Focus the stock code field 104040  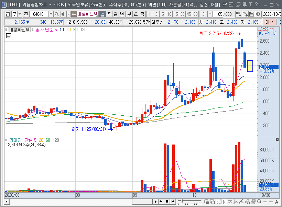[39, 14]
